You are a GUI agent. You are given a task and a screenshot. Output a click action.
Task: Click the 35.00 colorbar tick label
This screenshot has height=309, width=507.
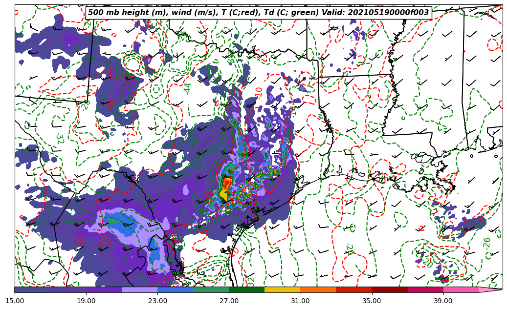[x=372, y=301]
